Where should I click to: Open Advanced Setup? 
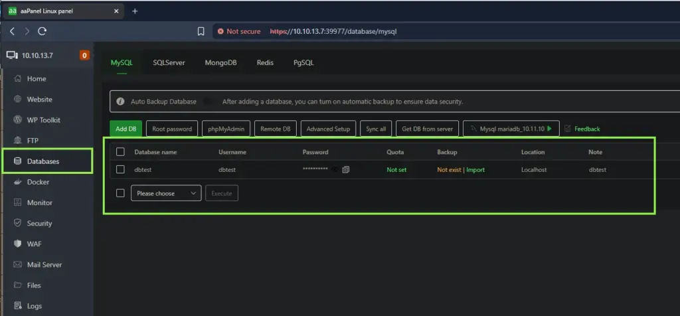pos(328,129)
